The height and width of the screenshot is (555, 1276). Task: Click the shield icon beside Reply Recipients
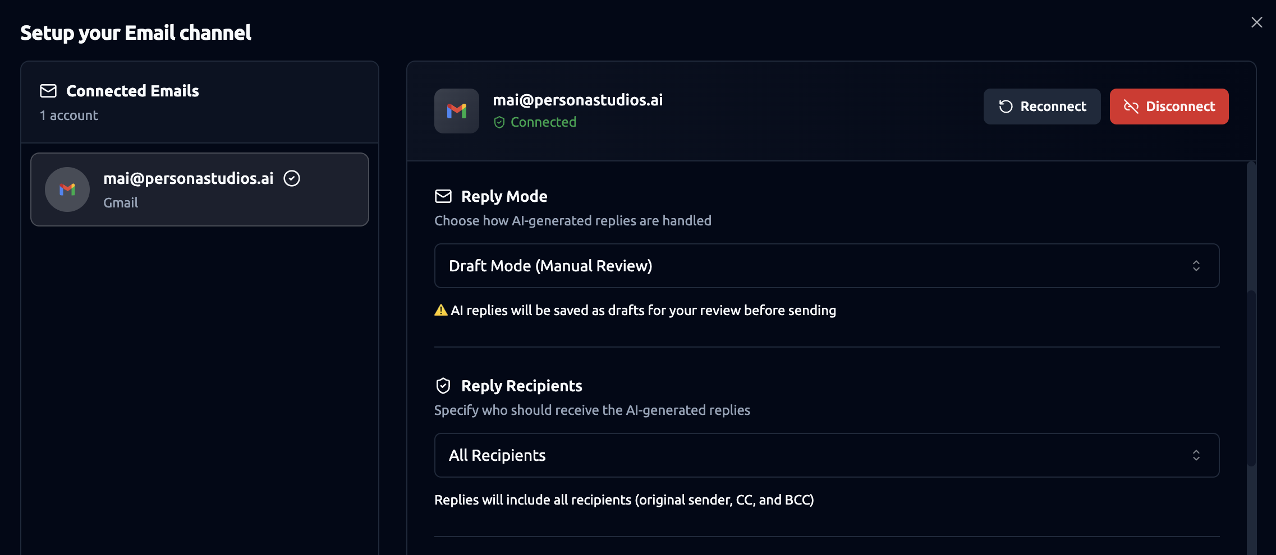tap(443, 386)
